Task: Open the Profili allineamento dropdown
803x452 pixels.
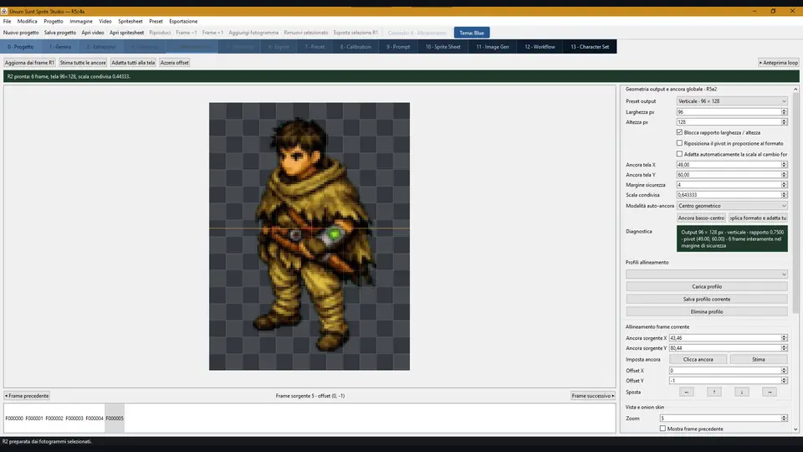Action: click(x=707, y=275)
